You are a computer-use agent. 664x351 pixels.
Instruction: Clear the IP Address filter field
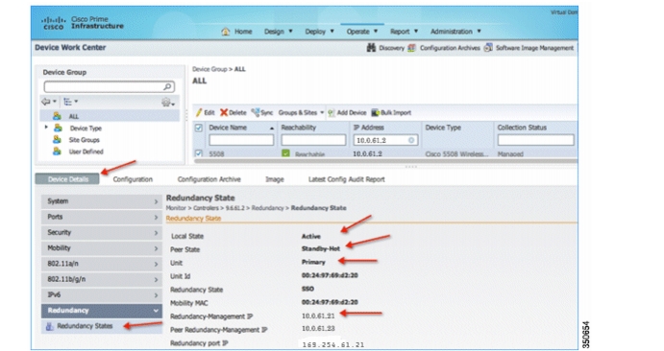(411, 140)
